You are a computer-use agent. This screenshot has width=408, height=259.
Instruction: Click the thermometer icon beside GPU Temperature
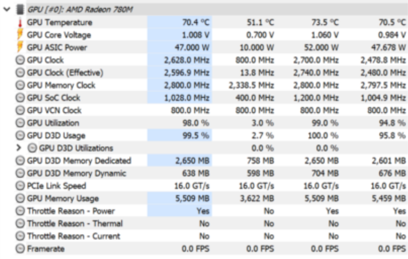pyautogui.click(x=20, y=23)
